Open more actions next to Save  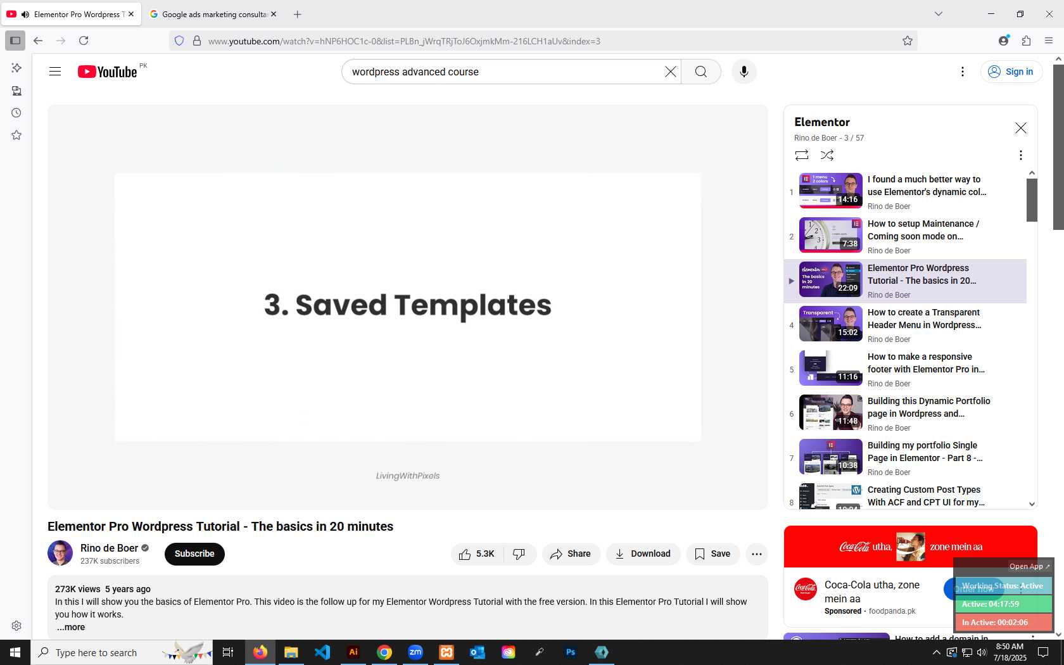[756, 554]
